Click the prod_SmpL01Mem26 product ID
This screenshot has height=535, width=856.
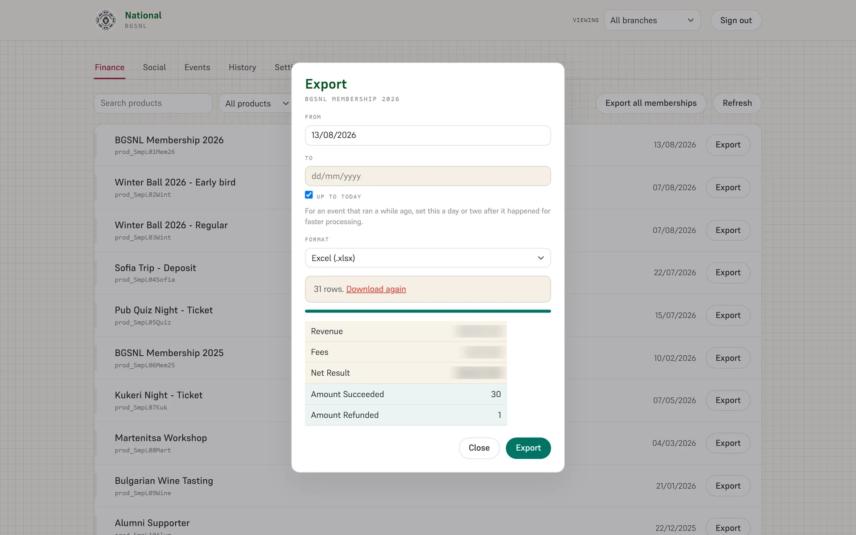tap(144, 152)
